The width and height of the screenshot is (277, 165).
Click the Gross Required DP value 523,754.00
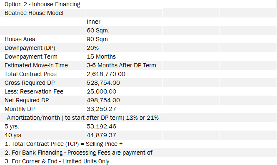pos(103,83)
